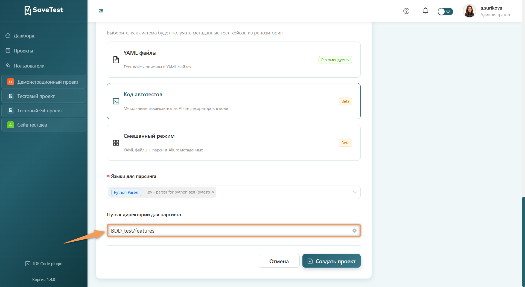Clear the BDD_test/features path field
Viewport: 525px width, 287px height.
354,230
